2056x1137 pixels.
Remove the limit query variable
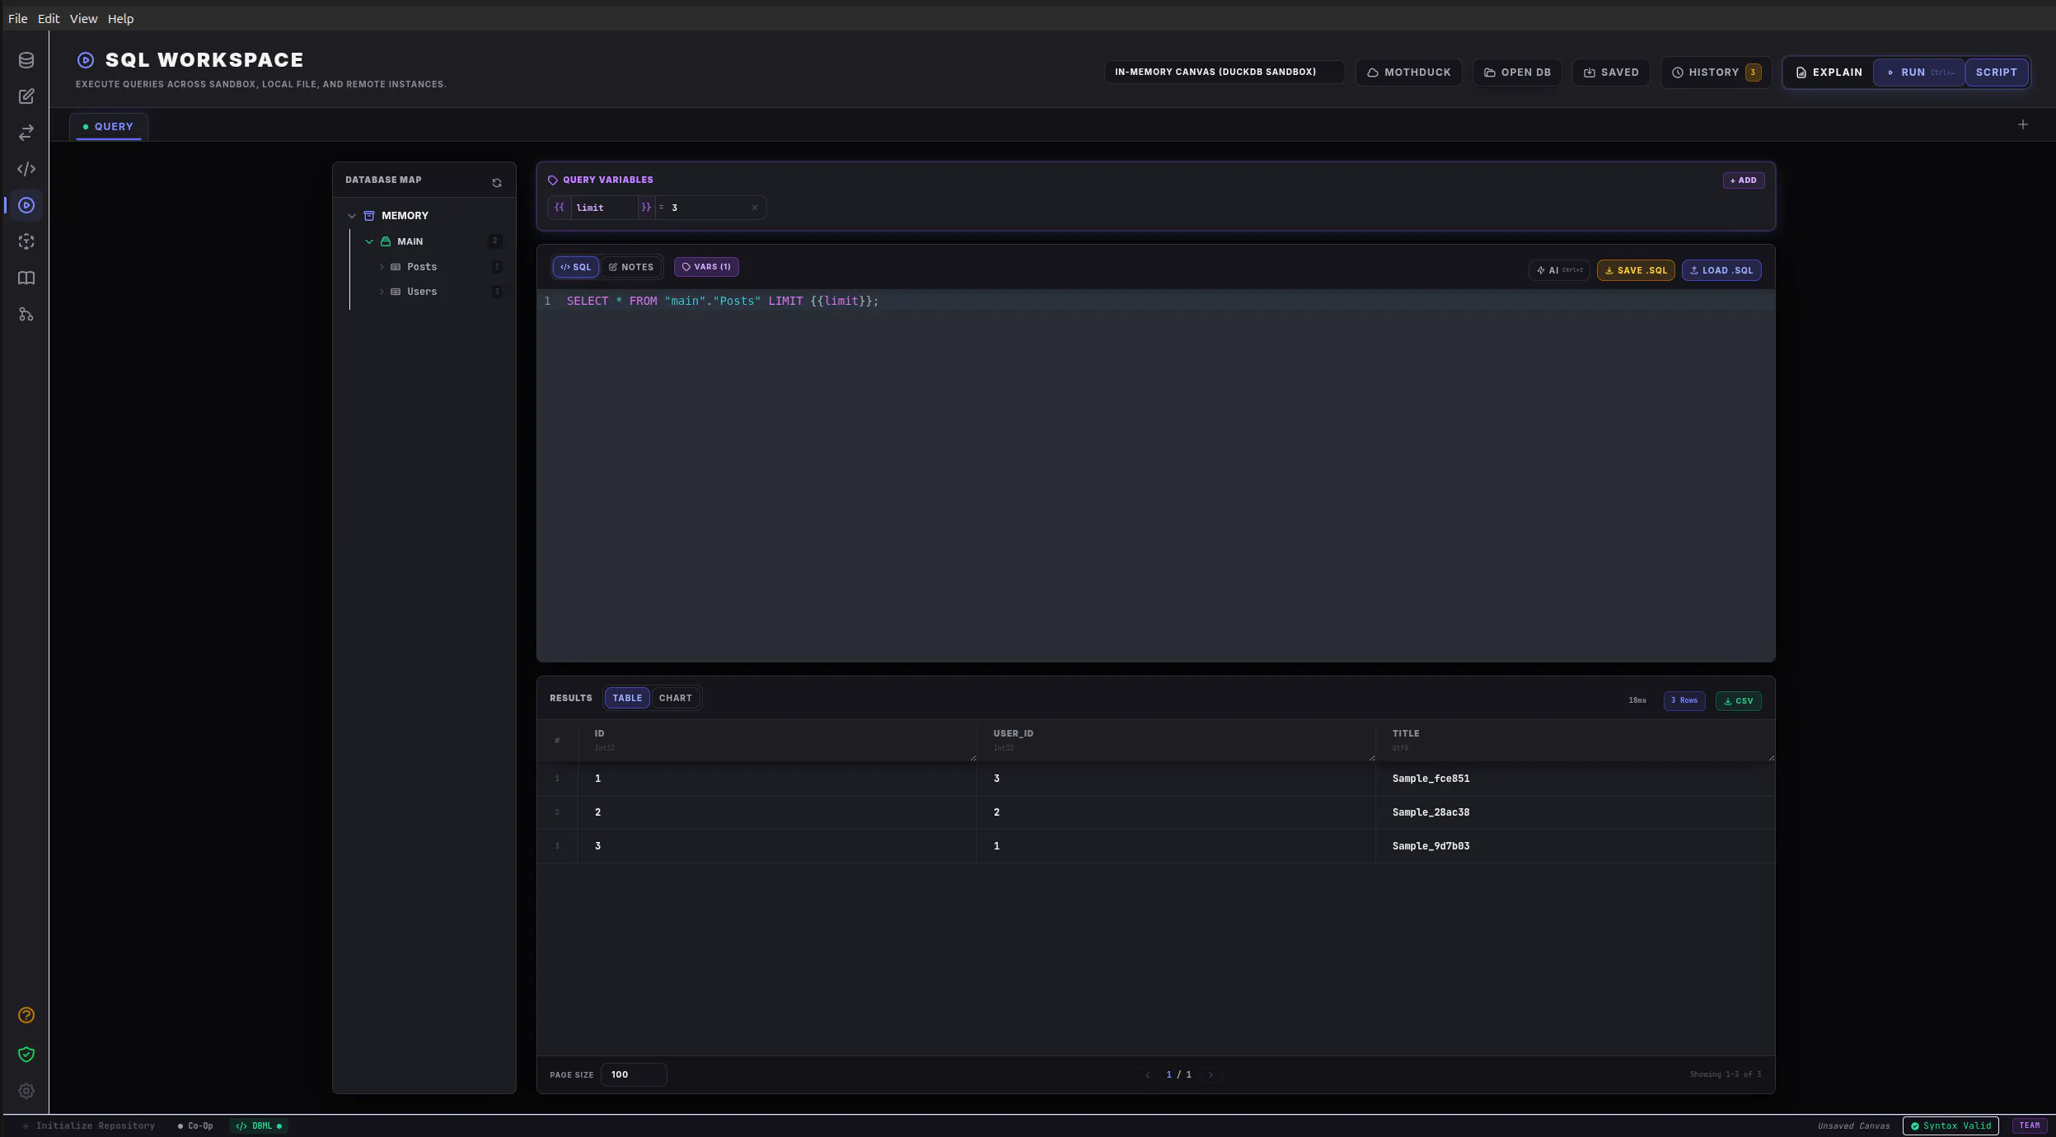tap(755, 208)
